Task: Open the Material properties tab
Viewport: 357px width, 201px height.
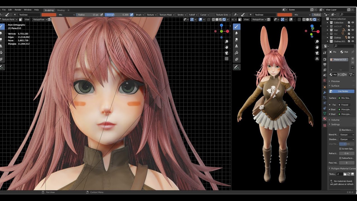Action: 325,119
